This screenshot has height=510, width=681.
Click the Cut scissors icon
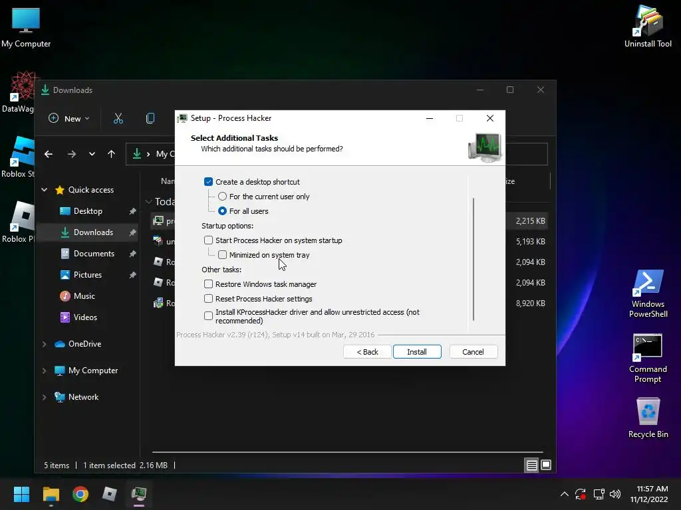[x=118, y=118]
